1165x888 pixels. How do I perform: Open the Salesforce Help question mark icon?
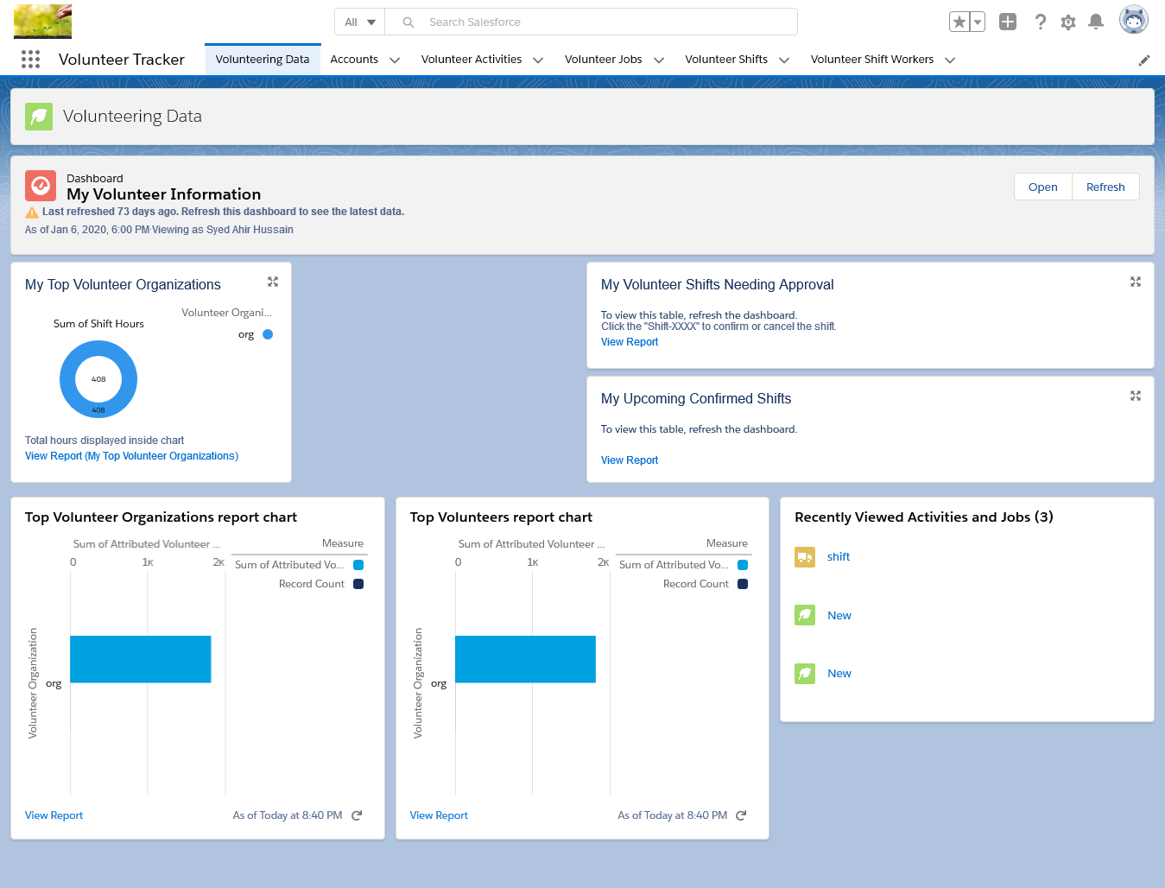[1041, 22]
